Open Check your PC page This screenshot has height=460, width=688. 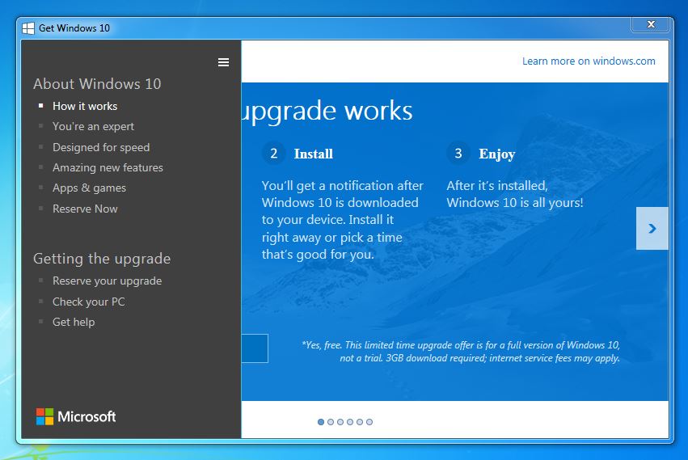[x=89, y=302]
